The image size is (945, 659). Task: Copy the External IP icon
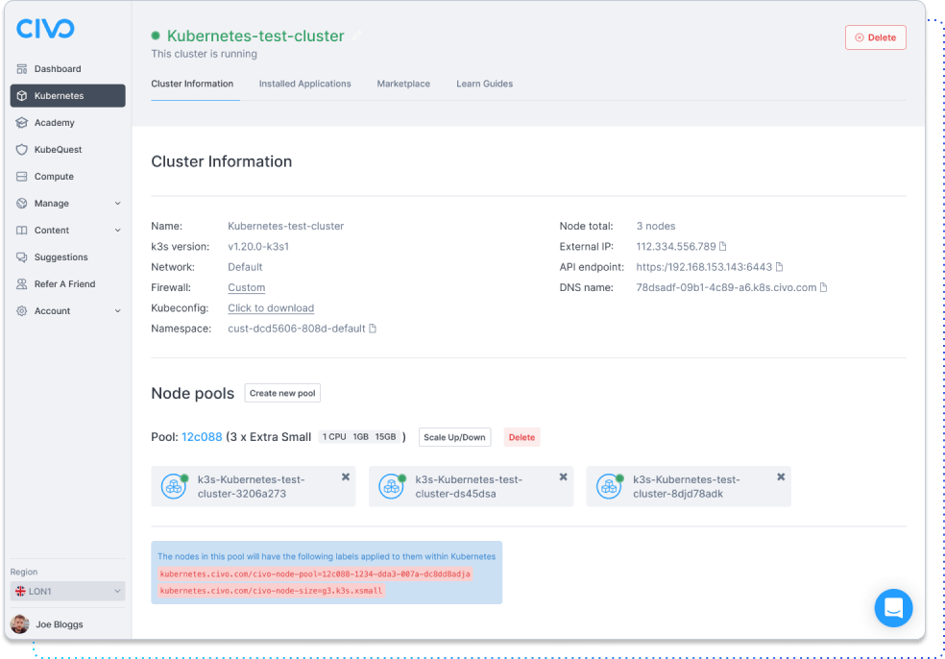[x=722, y=247]
